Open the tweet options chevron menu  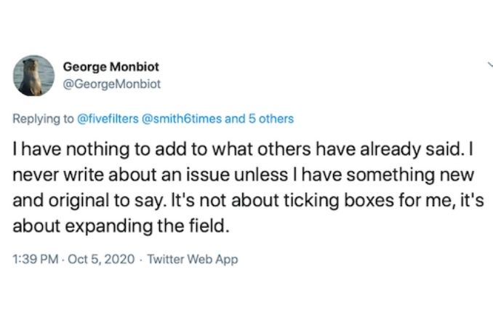coord(490,64)
